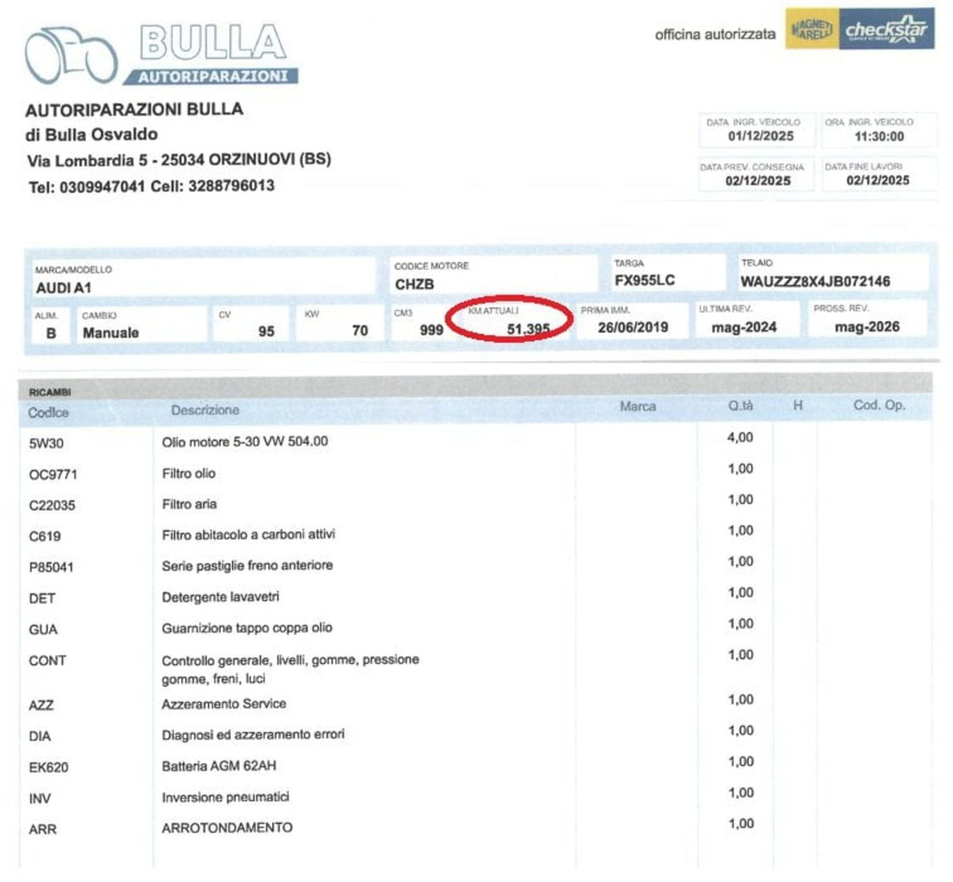Click the Marca/Modello value 'AUDI A1'

click(x=64, y=288)
